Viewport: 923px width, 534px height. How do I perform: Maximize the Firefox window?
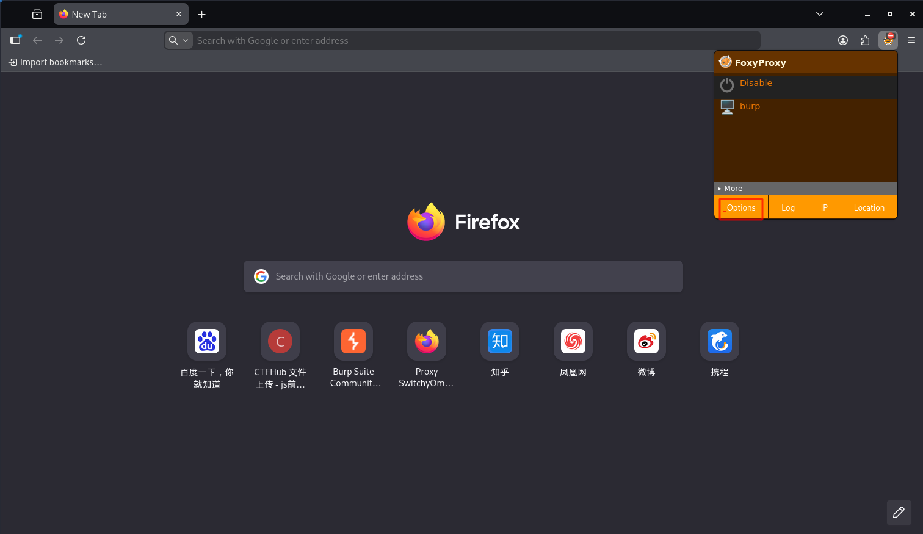pos(890,14)
